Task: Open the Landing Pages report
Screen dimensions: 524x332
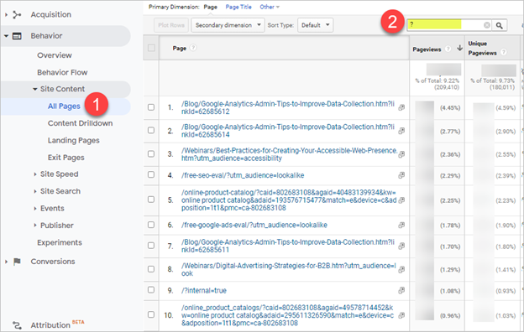Action: (x=74, y=141)
